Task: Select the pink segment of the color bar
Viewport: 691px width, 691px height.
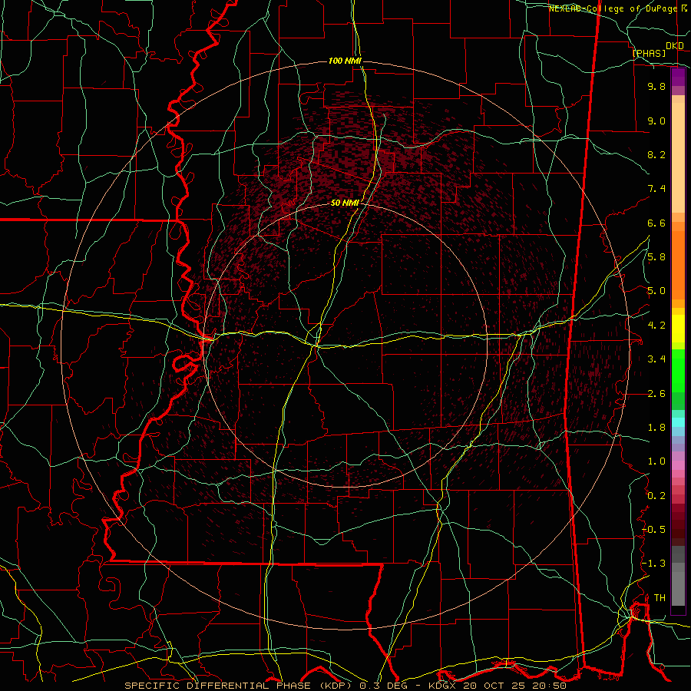Action: [678, 465]
